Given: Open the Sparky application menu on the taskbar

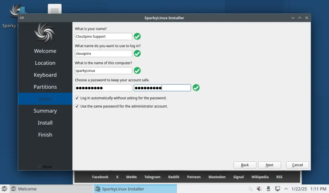Looking at the screenshot, I should [4, 189].
